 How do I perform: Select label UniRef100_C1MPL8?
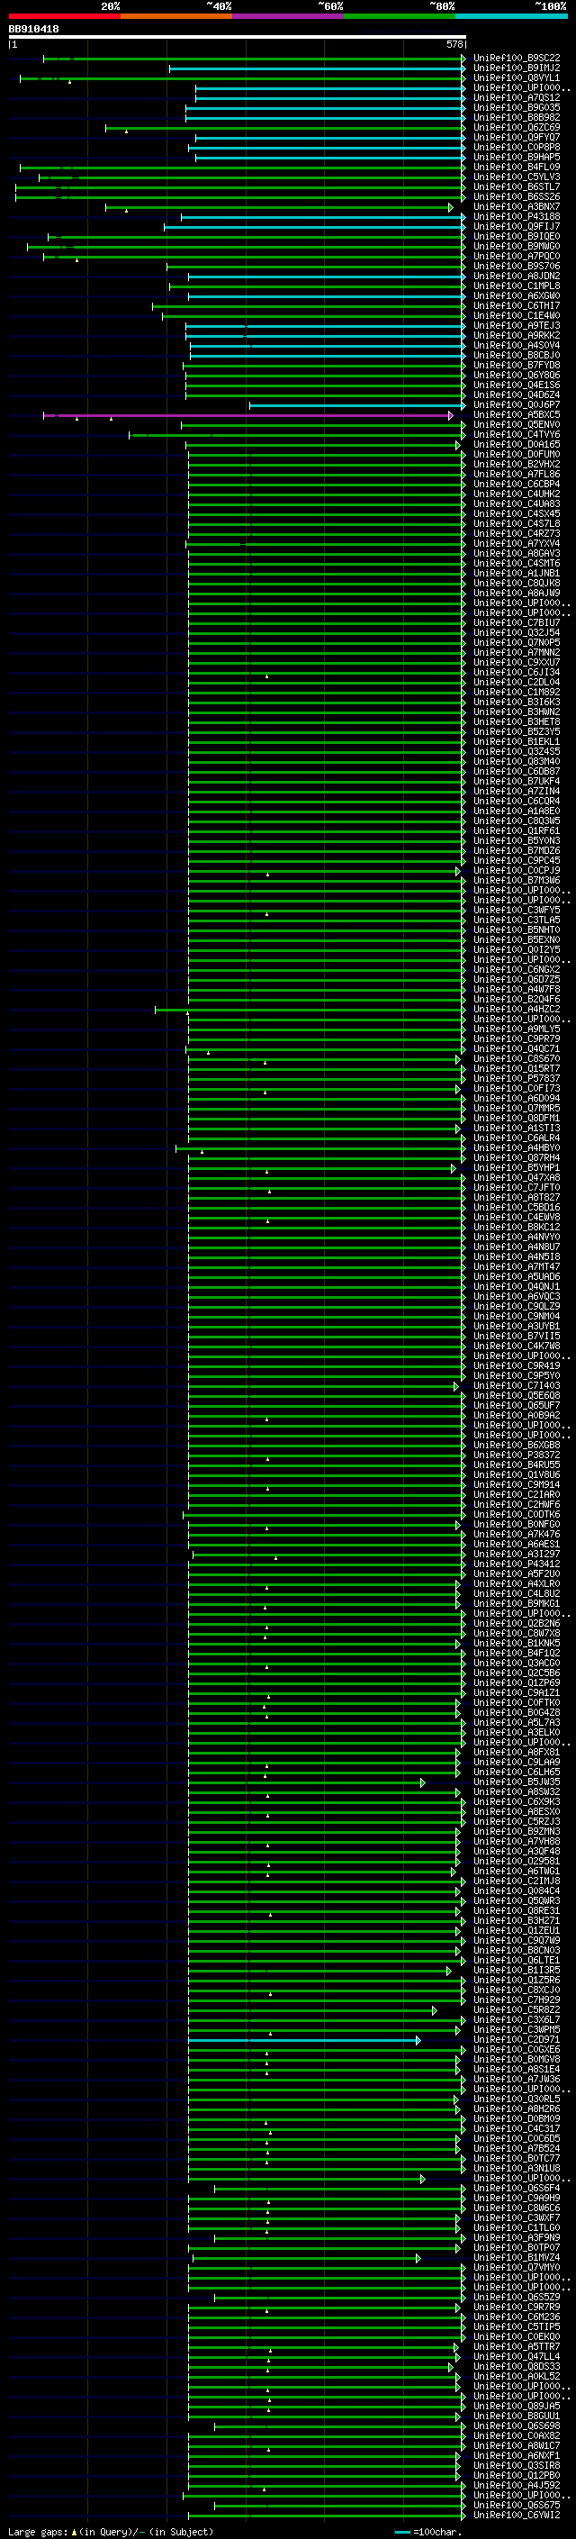(x=516, y=286)
